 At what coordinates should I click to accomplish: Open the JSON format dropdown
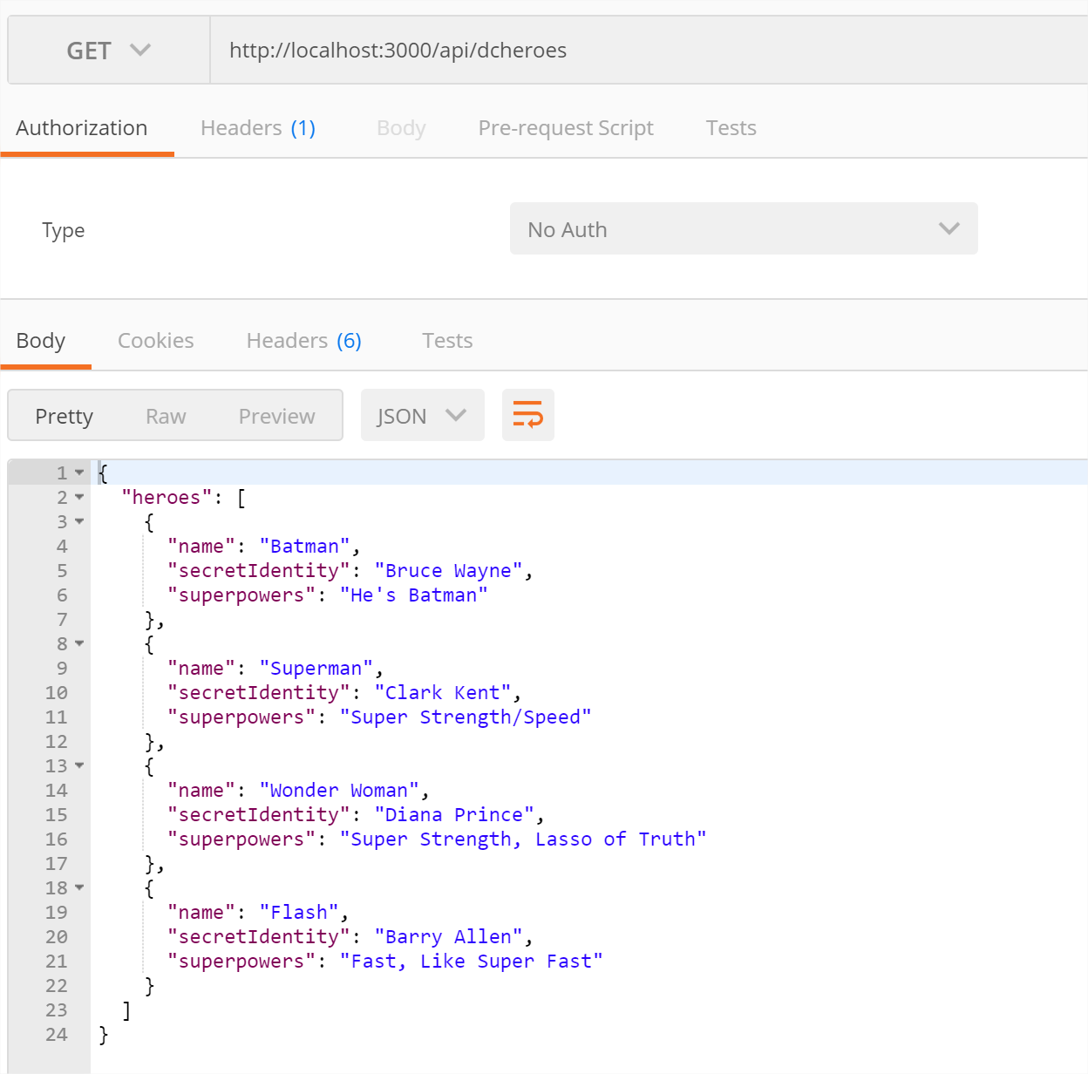click(422, 416)
